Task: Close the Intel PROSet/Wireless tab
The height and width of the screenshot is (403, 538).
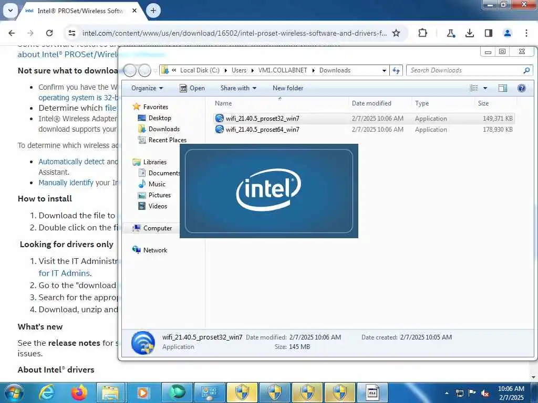Action: (134, 10)
